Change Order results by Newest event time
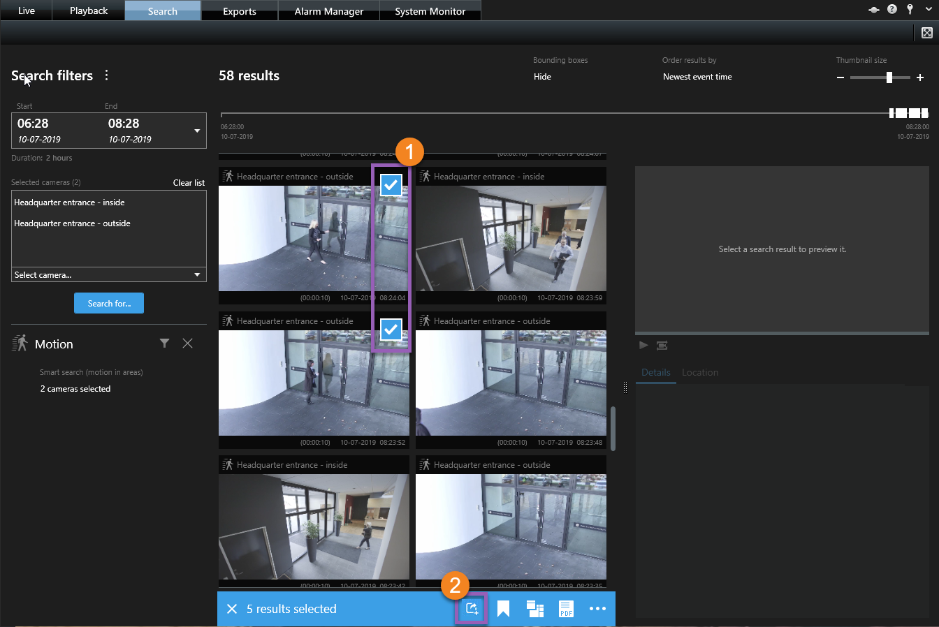The width and height of the screenshot is (939, 627). coord(697,77)
